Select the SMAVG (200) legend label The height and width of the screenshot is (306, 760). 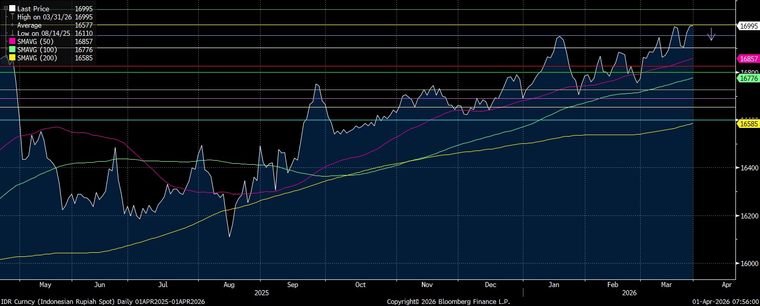[37, 58]
